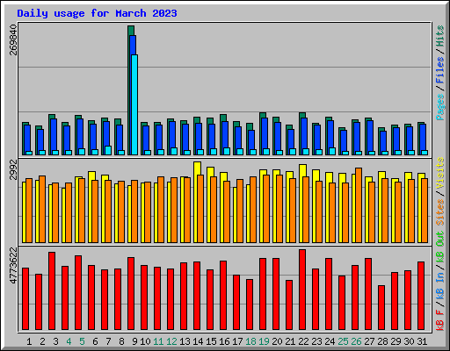Click x-axis day label 1
Image resolution: width=450 pixels, height=351 pixels.
pos(29,341)
